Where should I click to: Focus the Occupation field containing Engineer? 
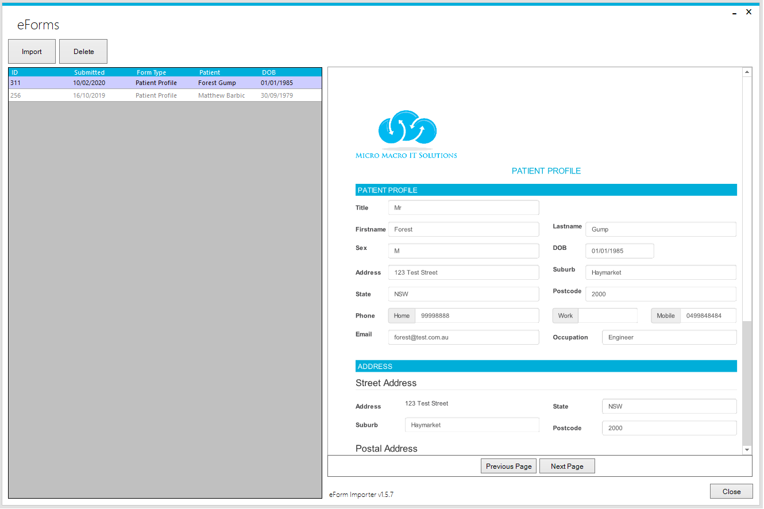(x=669, y=337)
